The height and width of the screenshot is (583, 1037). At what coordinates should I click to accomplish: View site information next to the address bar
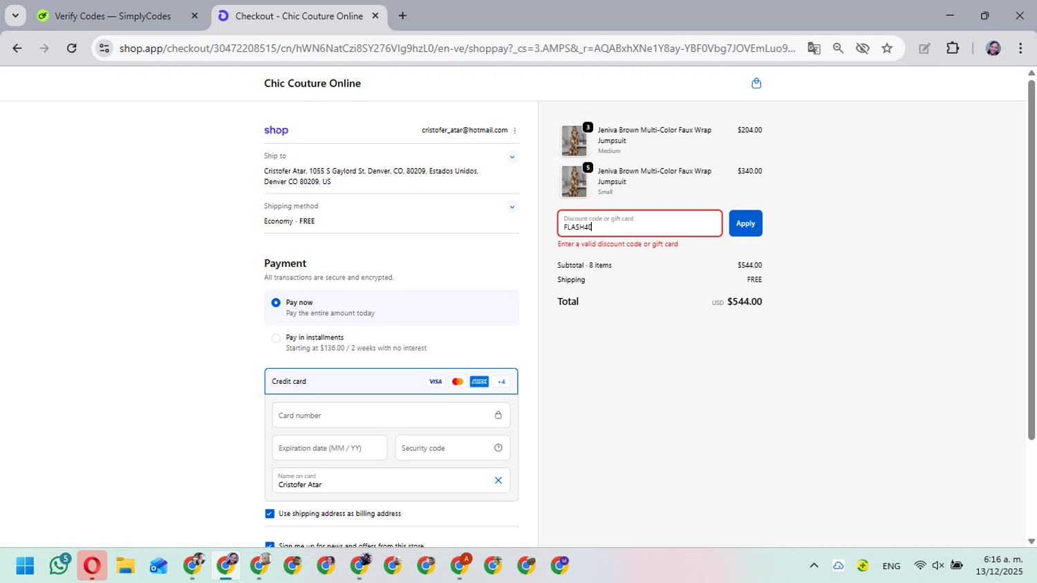point(104,48)
